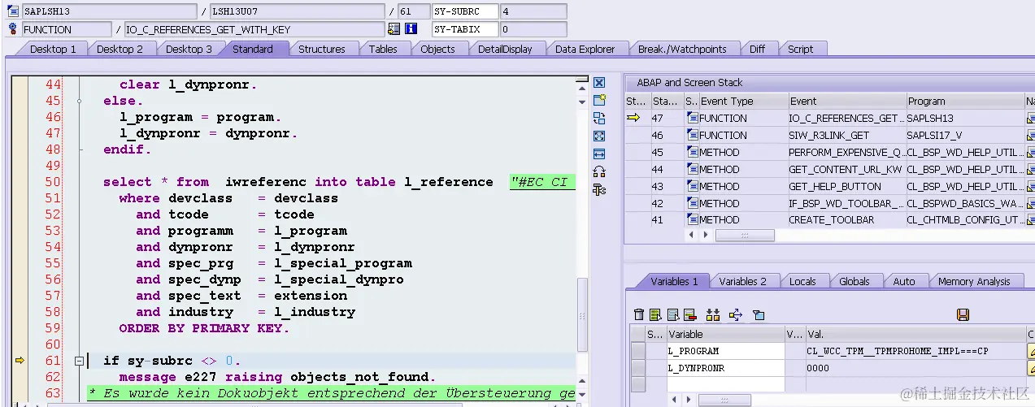Click the row selector for L_DYNPRONR
Screen dimensions: 1035x407
(x=638, y=368)
